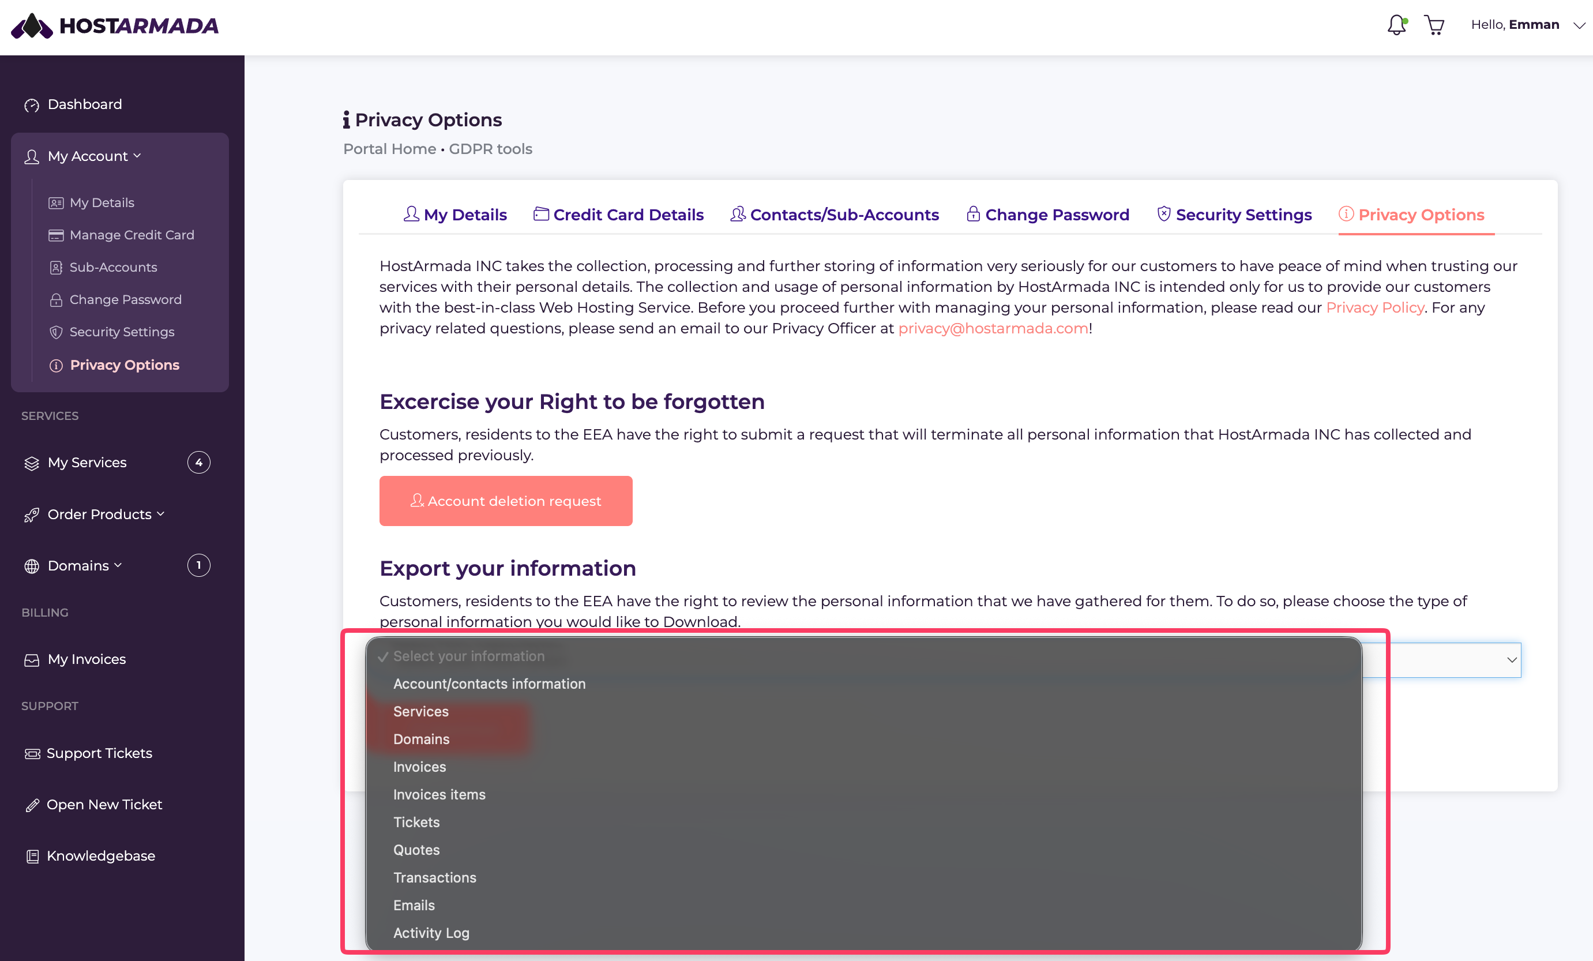
Task: Switch to the Security Settings tab
Action: [1234, 214]
